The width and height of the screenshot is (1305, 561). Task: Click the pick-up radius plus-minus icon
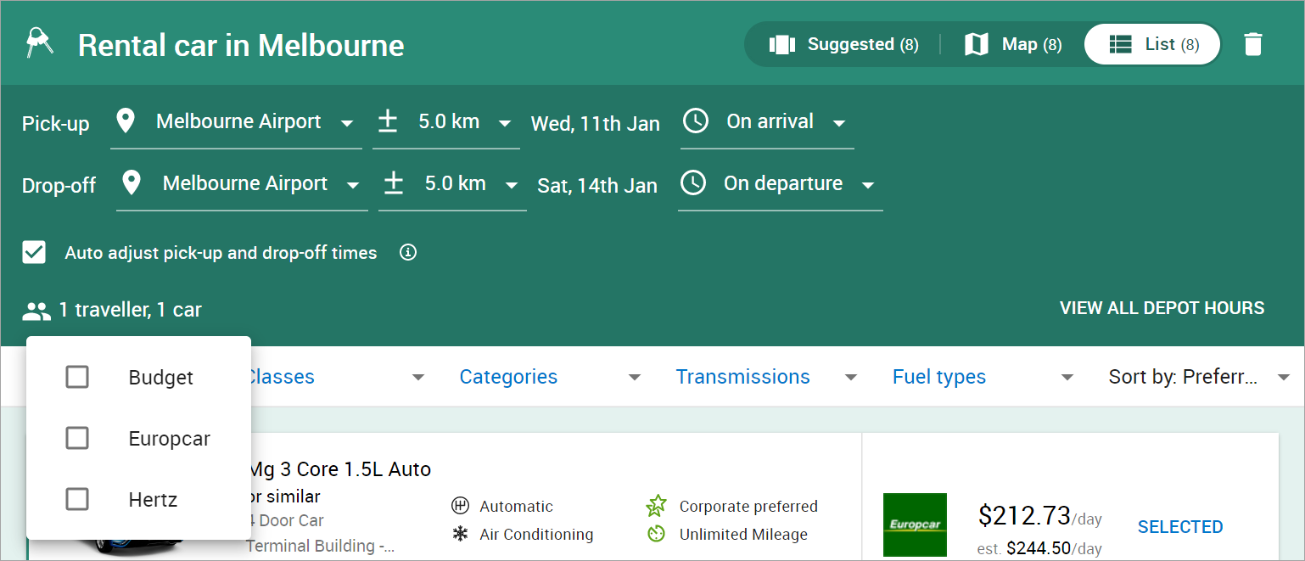(388, 121)
